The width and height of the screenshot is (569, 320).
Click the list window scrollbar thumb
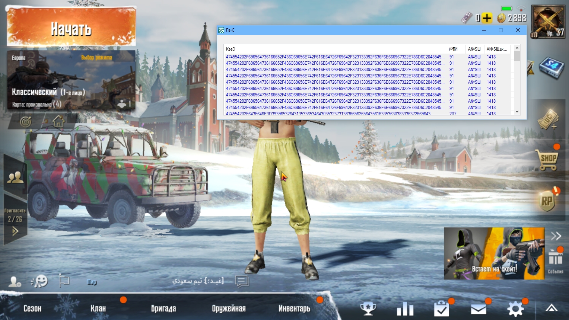tap(517, 56)
